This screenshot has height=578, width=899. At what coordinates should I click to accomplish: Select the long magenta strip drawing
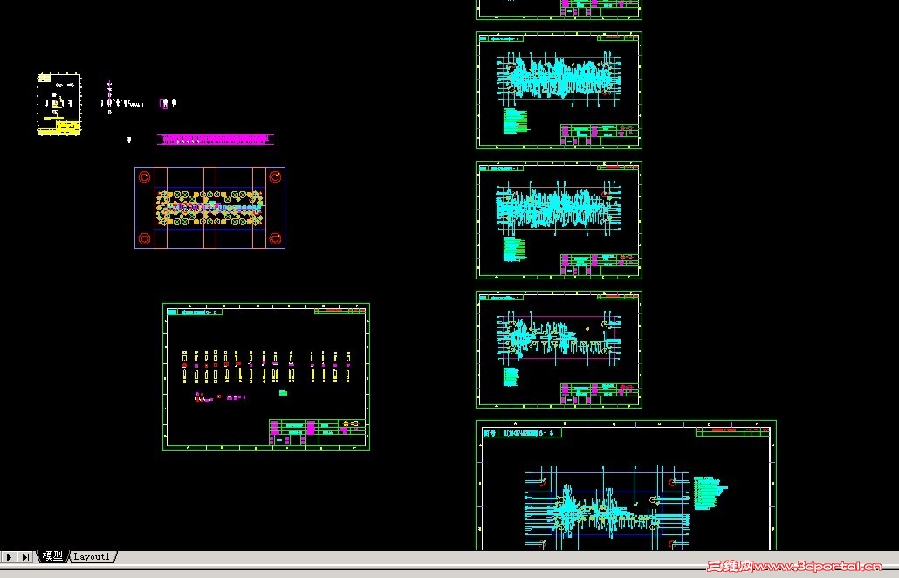click(x=215, y=140)
